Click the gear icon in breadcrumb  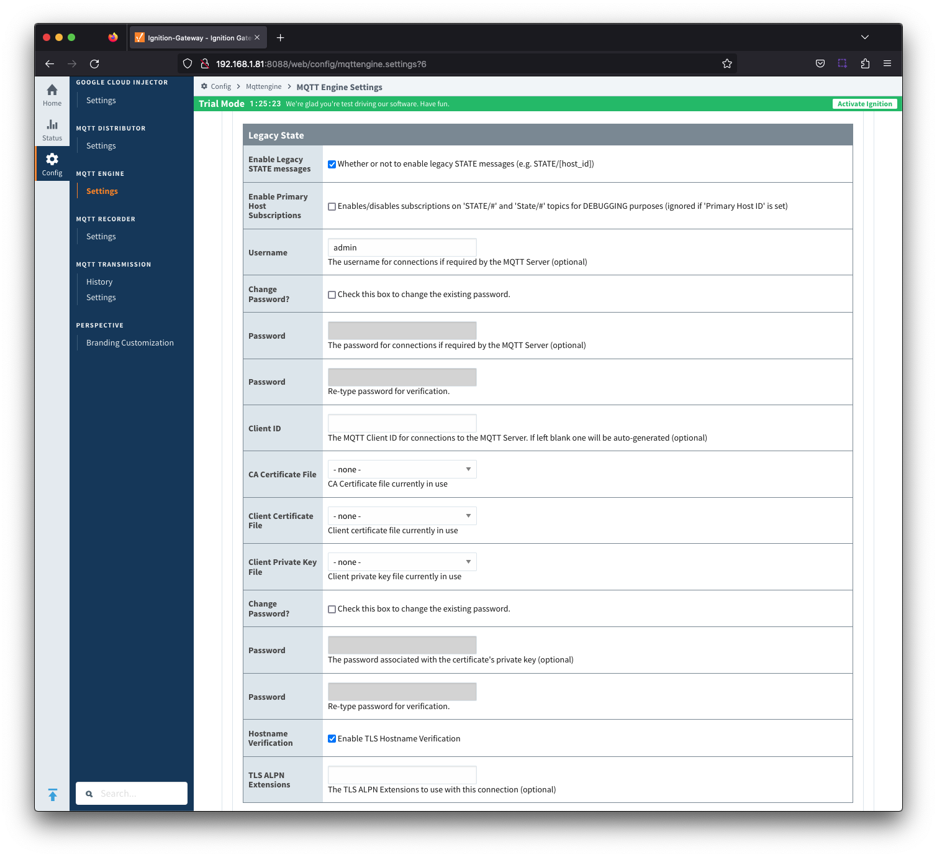point(204,86)
